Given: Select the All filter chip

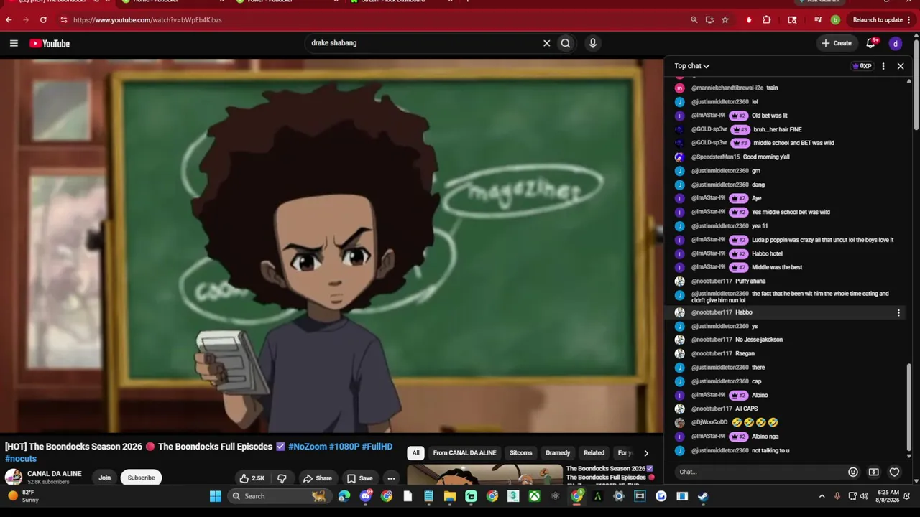Looking at the screenshot, I should 415,453.
